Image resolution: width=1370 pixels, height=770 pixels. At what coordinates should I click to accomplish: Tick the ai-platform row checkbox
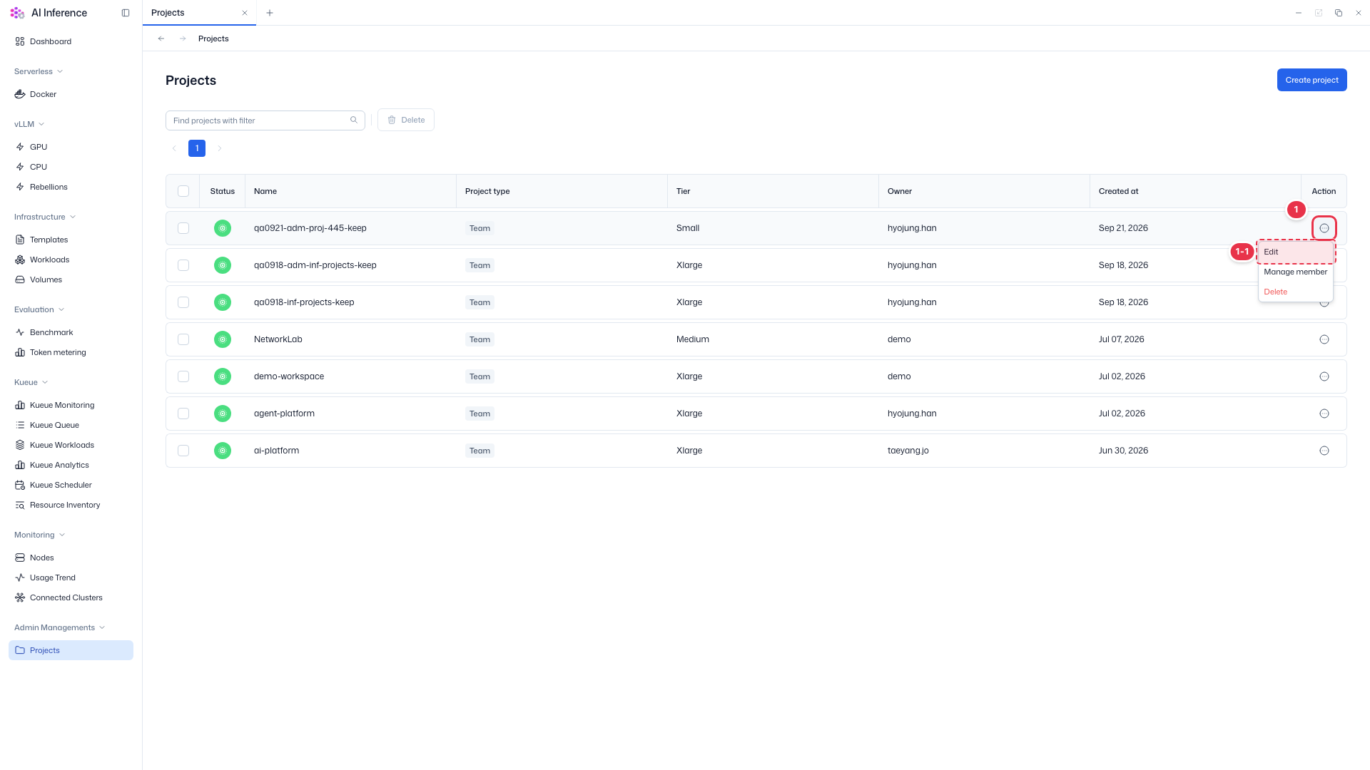click(x=183, y=451)
